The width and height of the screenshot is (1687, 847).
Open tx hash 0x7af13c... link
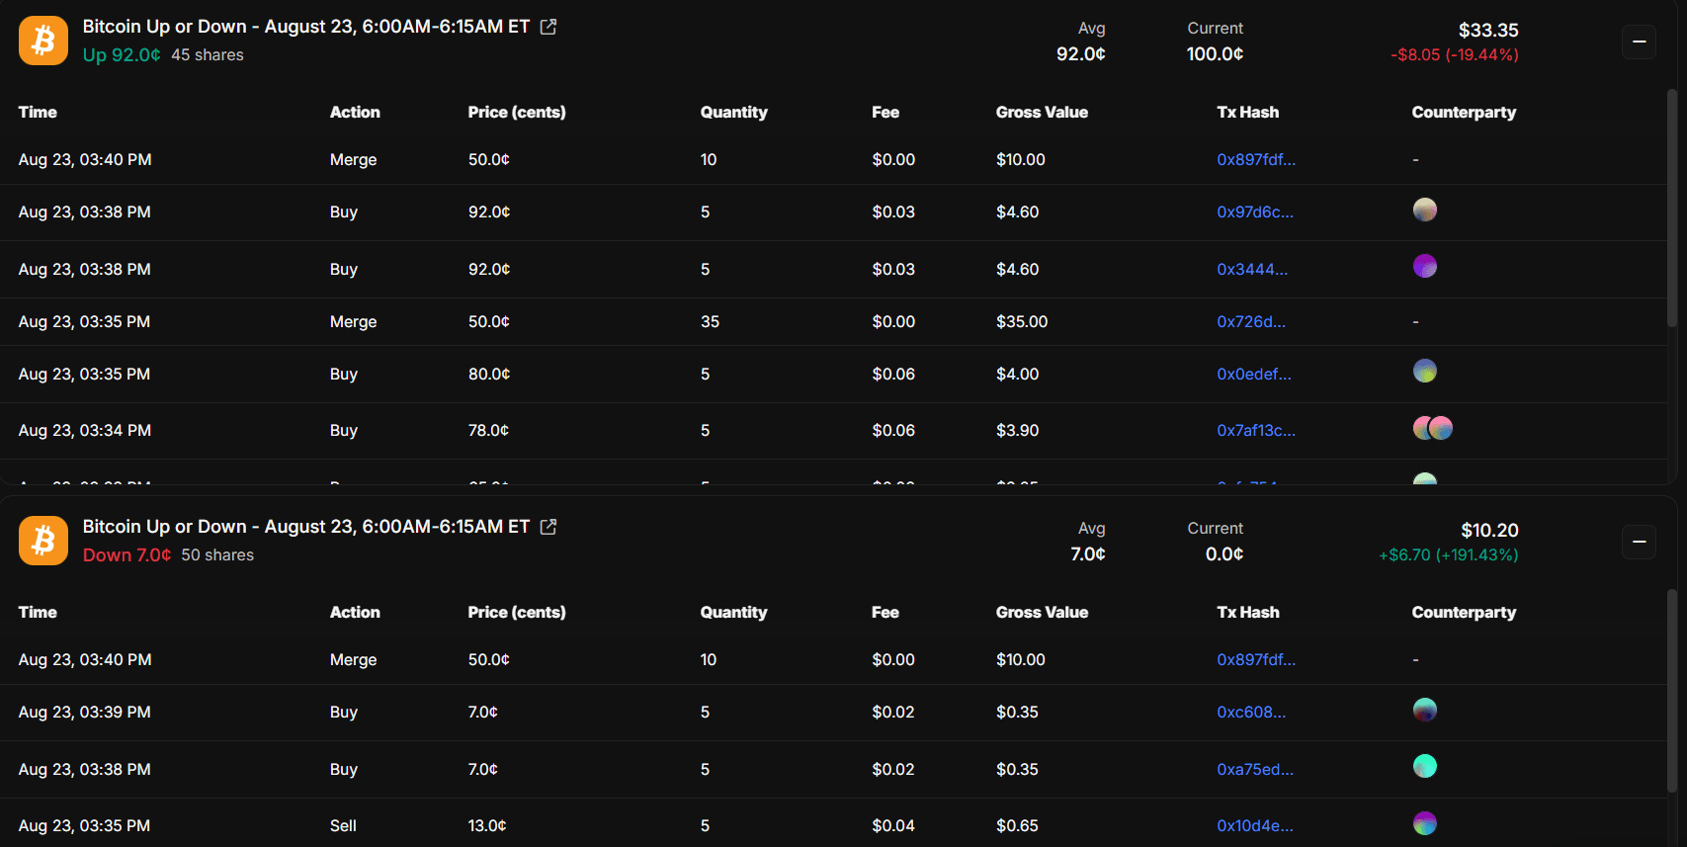click(1256, 430)
